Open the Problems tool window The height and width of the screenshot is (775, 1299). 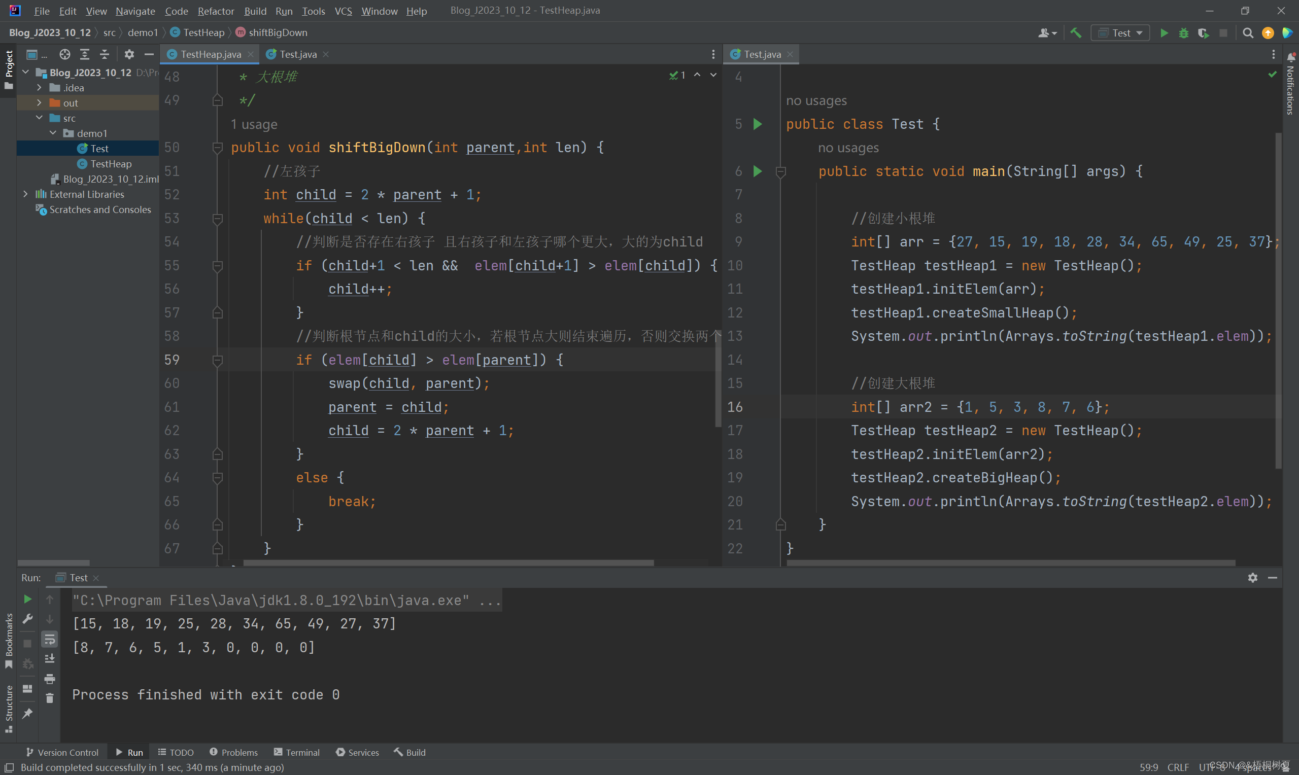coord(233,752)
